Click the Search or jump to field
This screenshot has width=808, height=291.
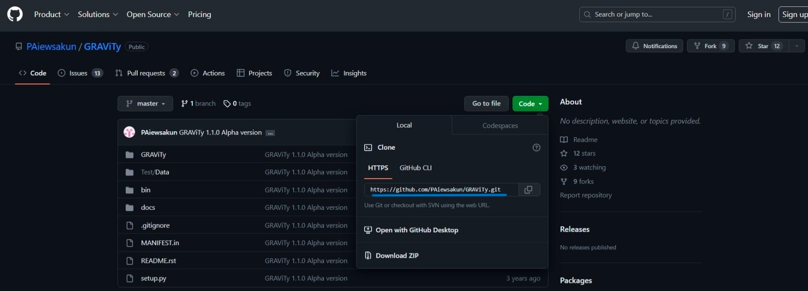coord(657,14)
